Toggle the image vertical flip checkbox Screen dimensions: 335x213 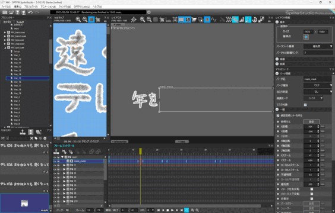(312, 194)
